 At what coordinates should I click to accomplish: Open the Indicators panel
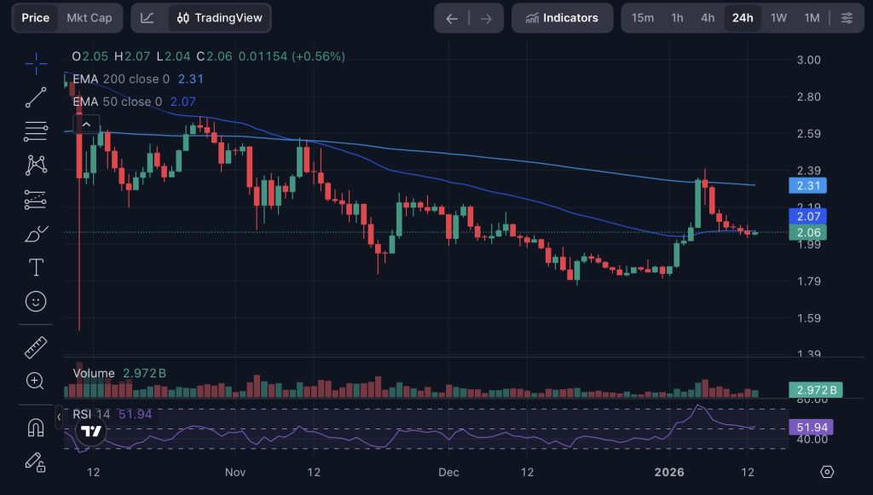[x=562, y=17]
